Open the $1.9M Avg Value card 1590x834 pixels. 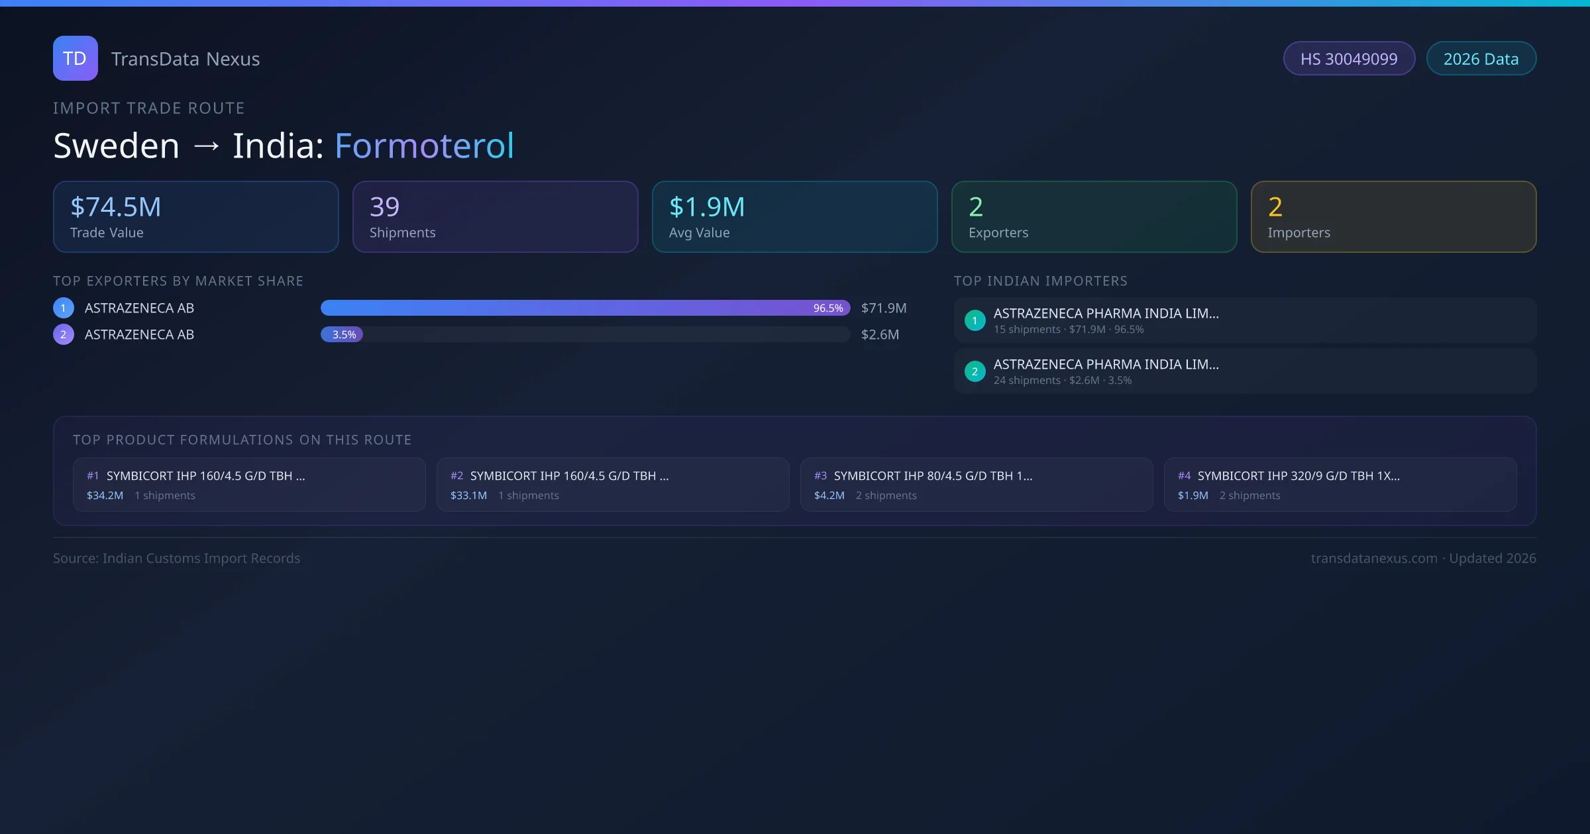(794, 217)
